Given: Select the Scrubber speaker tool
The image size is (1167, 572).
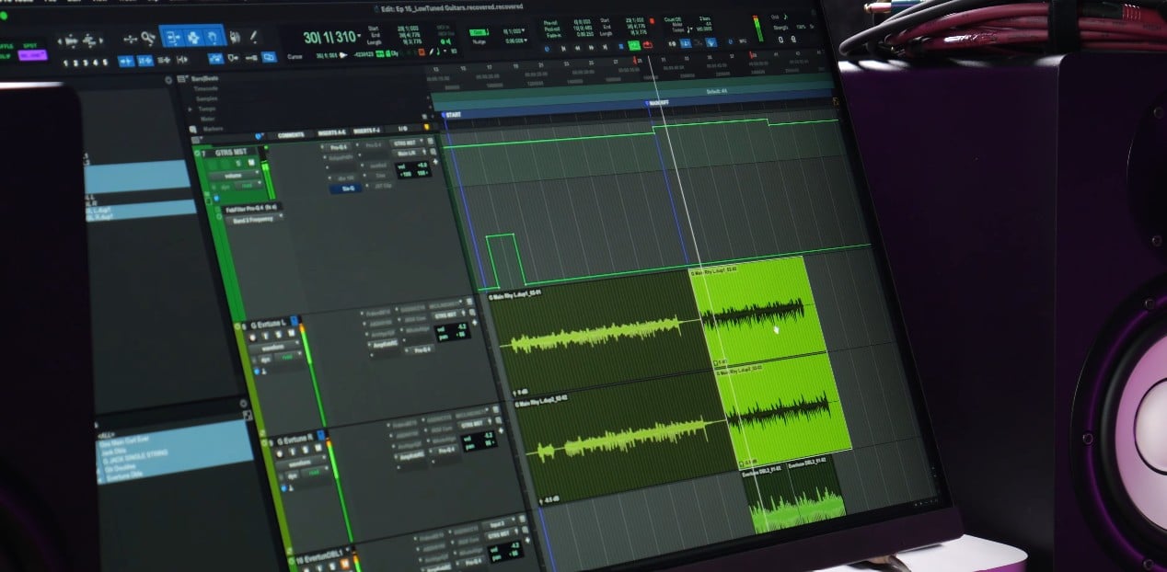Looking at the screenshot, I should (236, 38).
